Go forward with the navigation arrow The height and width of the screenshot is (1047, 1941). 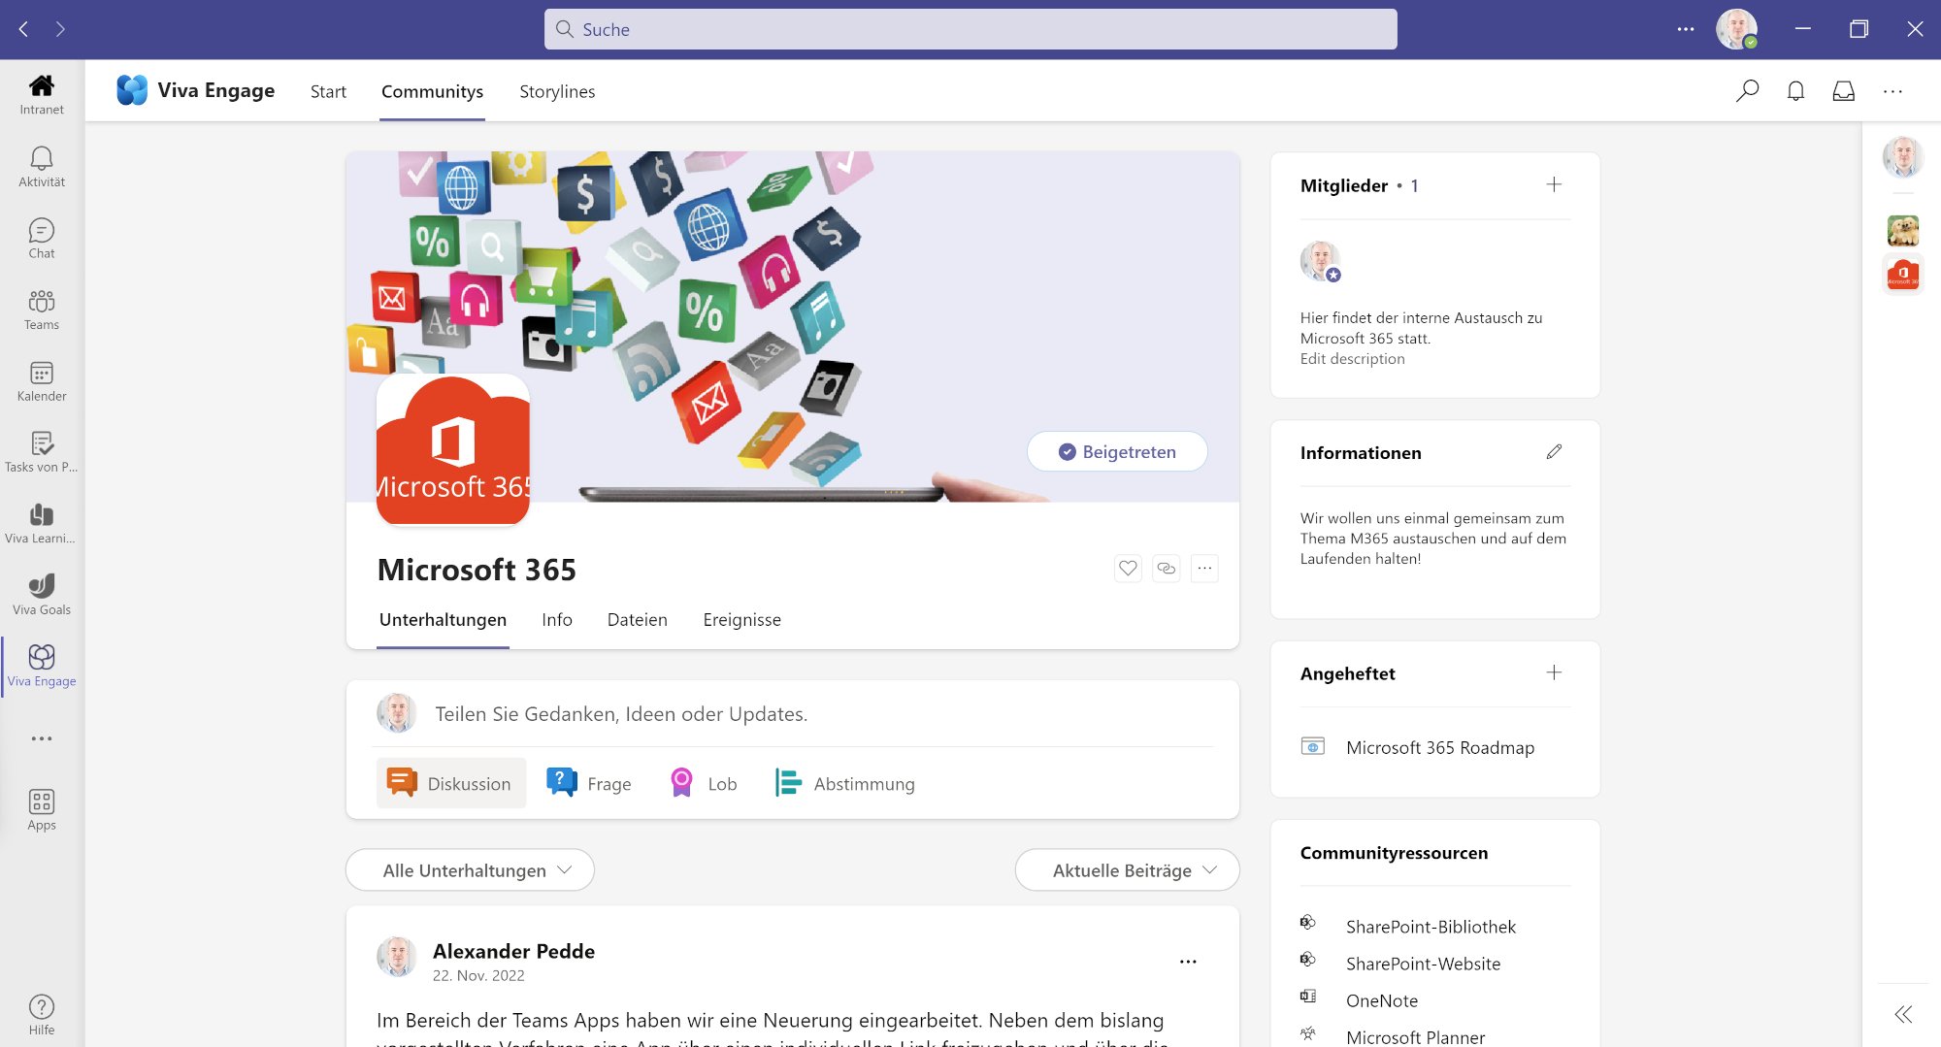(x=60, y=29)
